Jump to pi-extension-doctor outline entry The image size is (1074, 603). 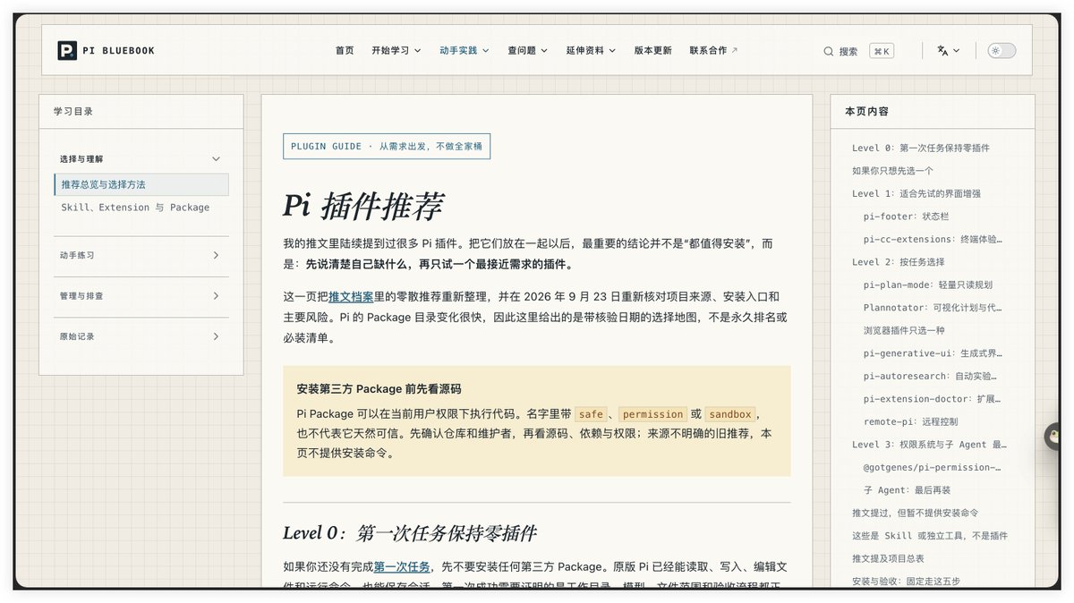(x=932, y=399)
